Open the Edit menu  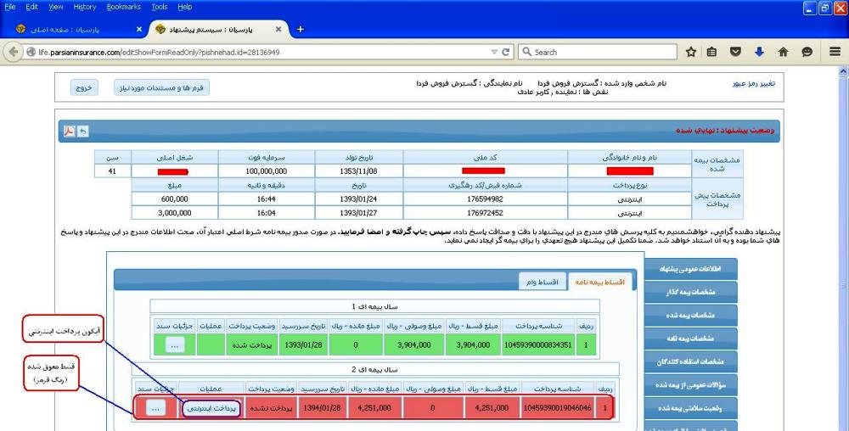(32, 7)
